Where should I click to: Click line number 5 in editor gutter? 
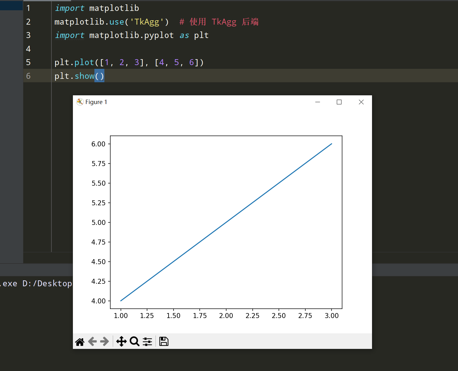click(x=28, y=62)
